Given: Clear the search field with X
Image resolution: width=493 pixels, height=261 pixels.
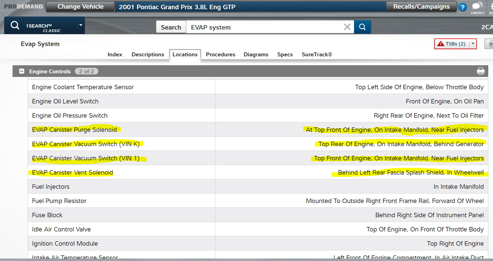Looking at the screenshot, I should pos(347,27).
